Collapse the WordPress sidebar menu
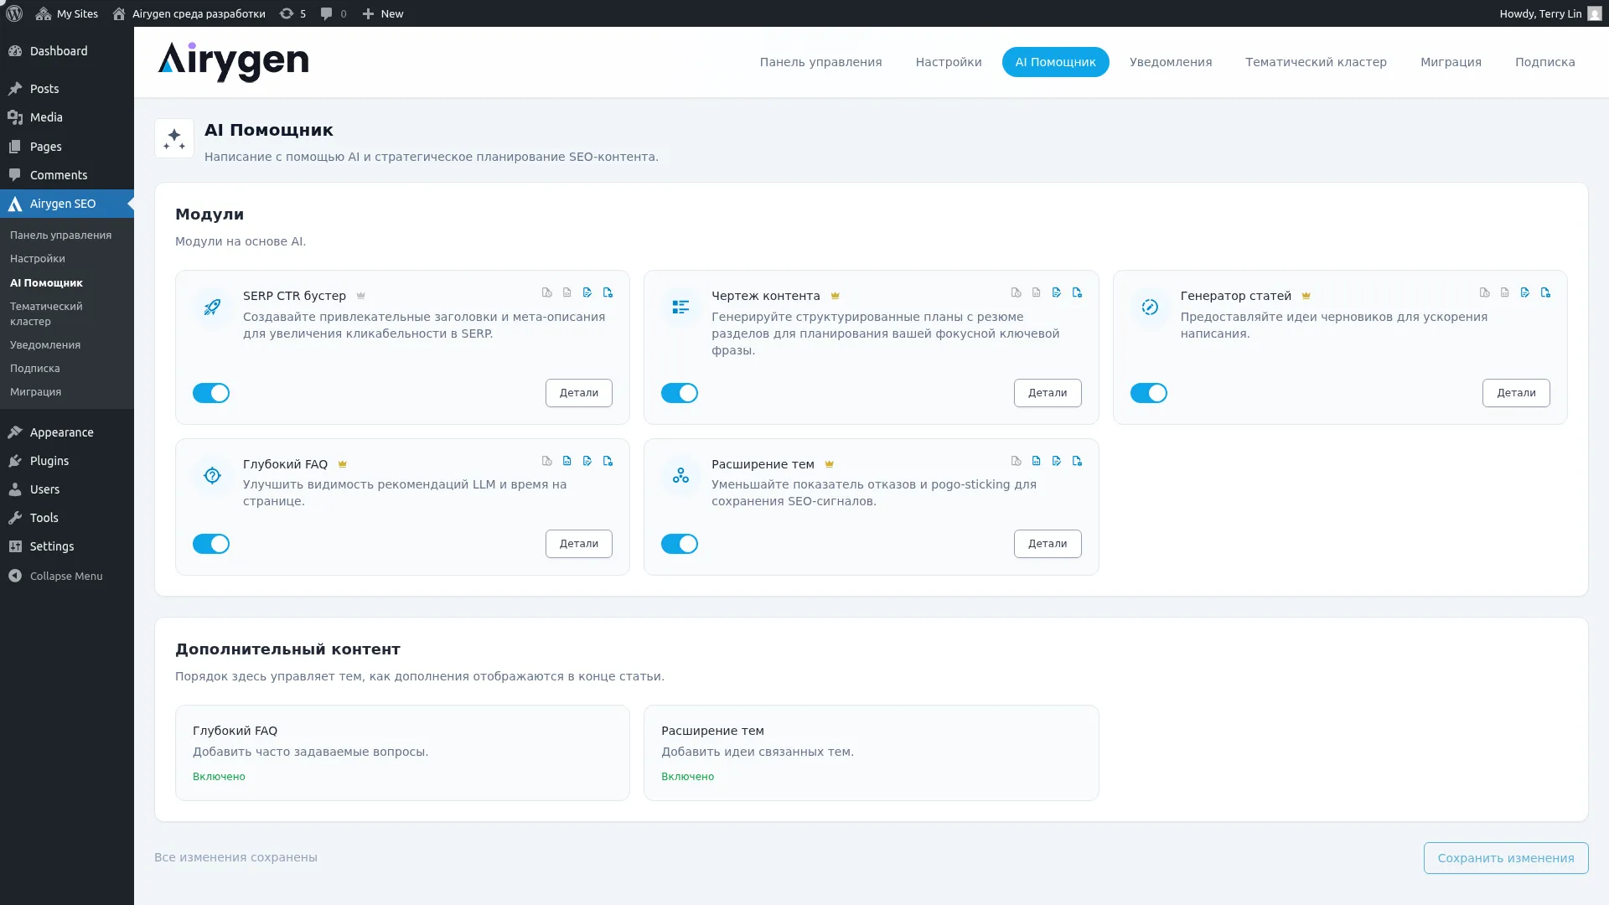 67,576
